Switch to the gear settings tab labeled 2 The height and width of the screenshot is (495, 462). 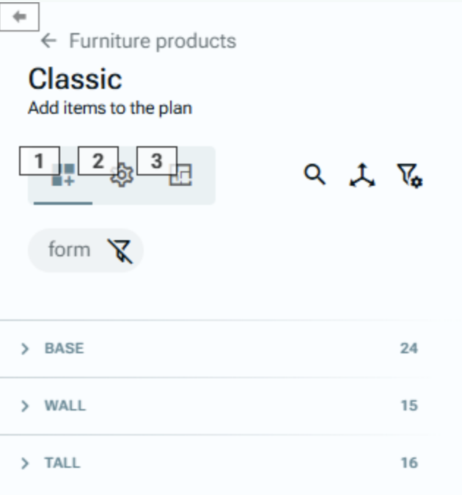point(122,176)
